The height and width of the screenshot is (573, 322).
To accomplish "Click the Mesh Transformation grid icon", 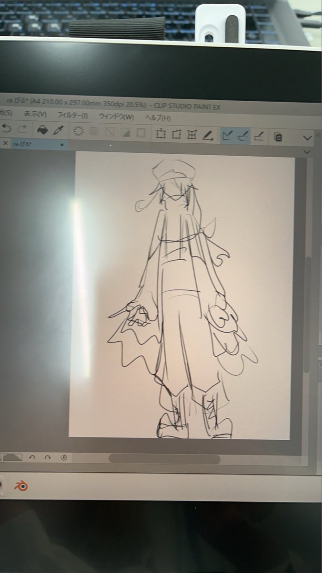I will pos(192,135).
